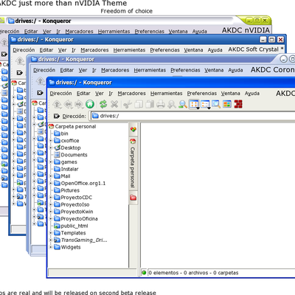Select the Widgets folder in the tree
Image resolution: width=295 pixels, height=295 pixels.
(71, 247)
